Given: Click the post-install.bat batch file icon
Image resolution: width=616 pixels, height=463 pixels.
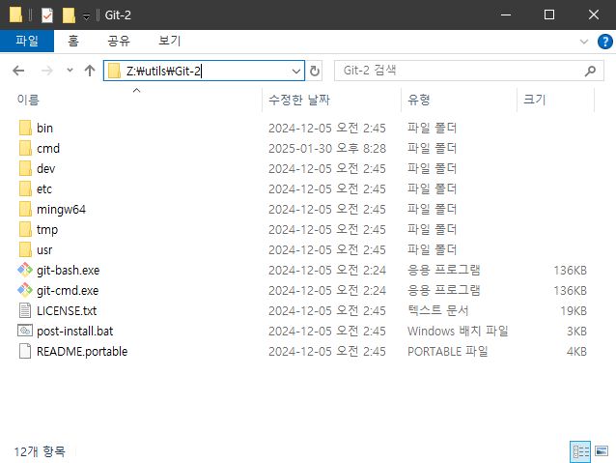Looking at the screenshot, I should click(x=25, y=331).
